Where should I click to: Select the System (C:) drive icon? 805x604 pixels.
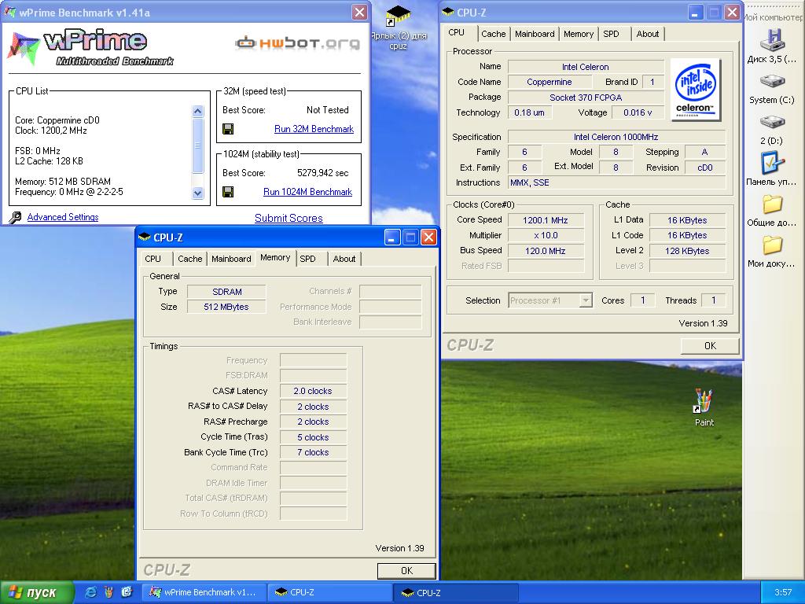(772, 82)
